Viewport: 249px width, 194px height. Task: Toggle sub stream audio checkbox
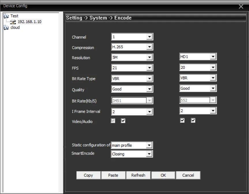[x=192, y=121]
